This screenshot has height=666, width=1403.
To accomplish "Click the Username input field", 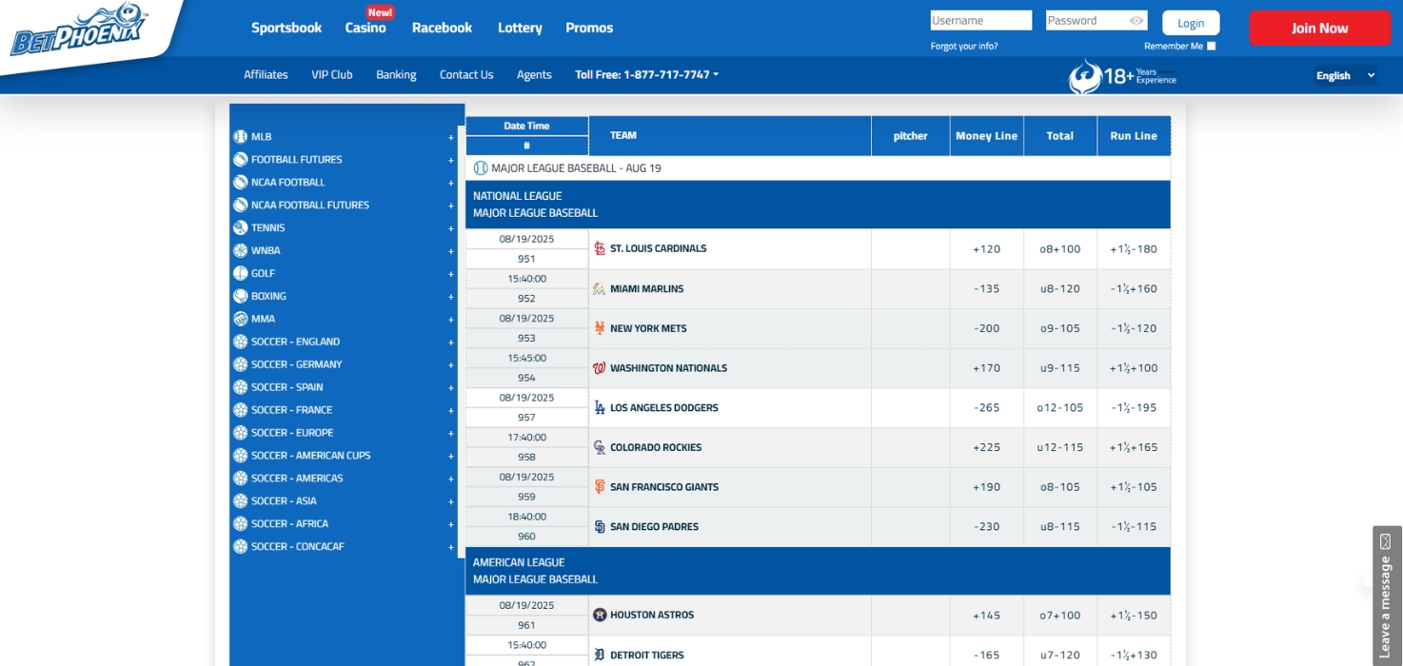I will point(981,20).
